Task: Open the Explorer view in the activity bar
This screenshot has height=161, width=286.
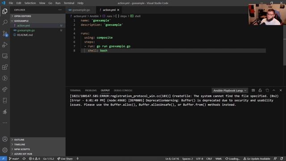Action: [5, 11]
